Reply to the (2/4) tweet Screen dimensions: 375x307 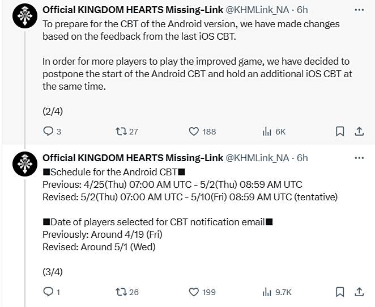(52, 131)
